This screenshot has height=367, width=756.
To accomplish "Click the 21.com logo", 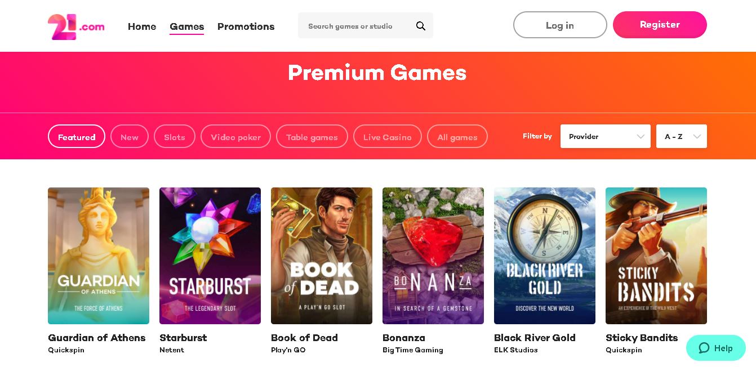I will [x=76, y=26].
